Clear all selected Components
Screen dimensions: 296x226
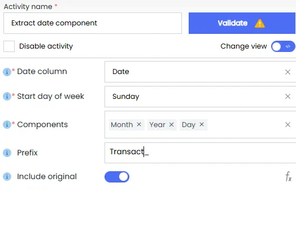(288, 125)
